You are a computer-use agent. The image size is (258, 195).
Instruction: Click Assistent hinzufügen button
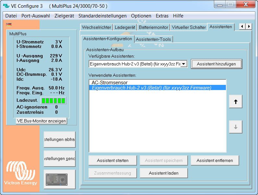click(216, 64)
